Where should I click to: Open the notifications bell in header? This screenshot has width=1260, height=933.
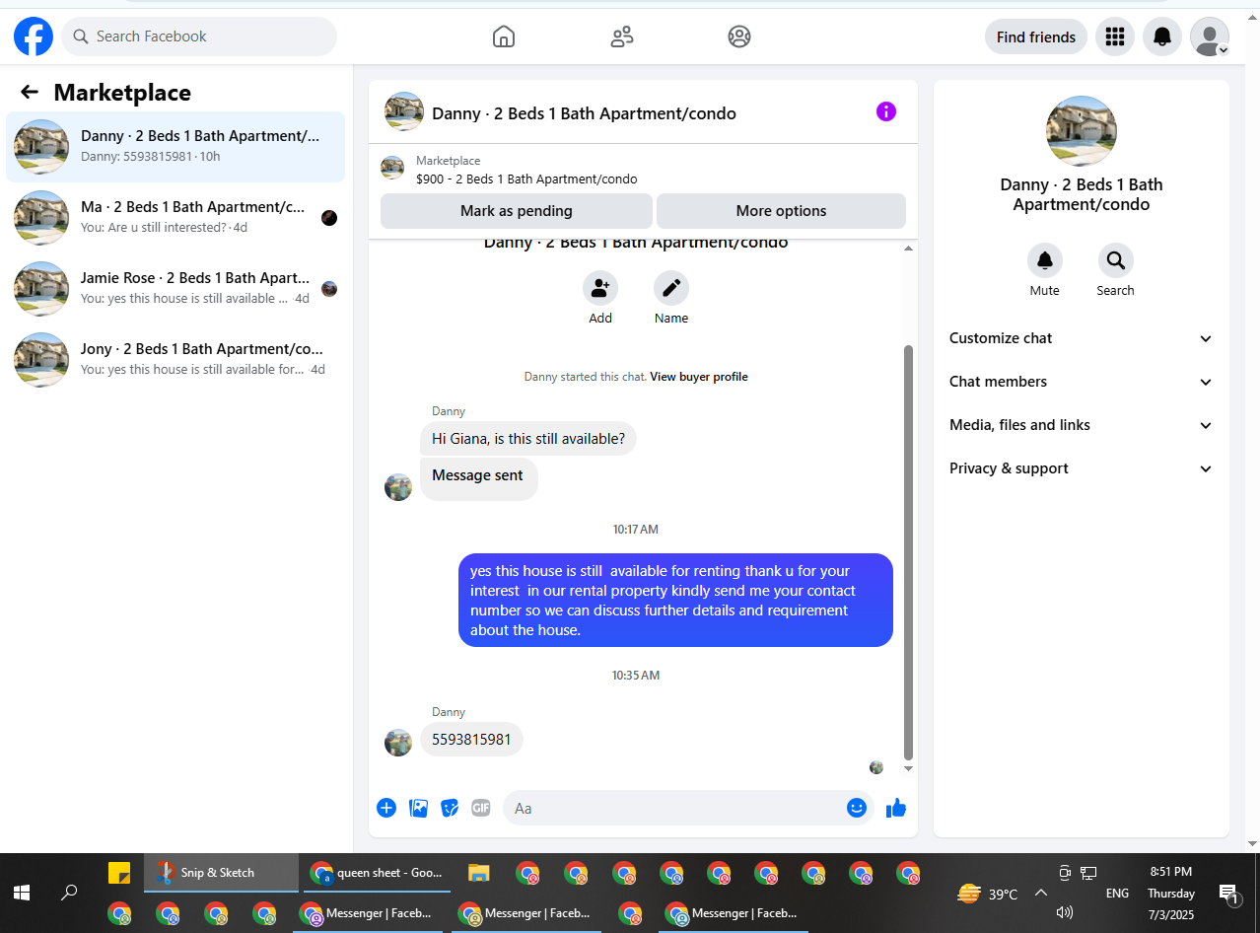click(1162, 36)
